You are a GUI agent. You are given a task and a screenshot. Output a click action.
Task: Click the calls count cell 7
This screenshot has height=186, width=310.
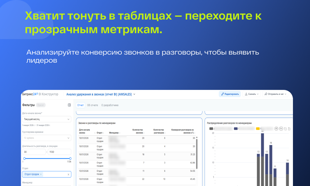pyautogui.click(x=144, y=163)
